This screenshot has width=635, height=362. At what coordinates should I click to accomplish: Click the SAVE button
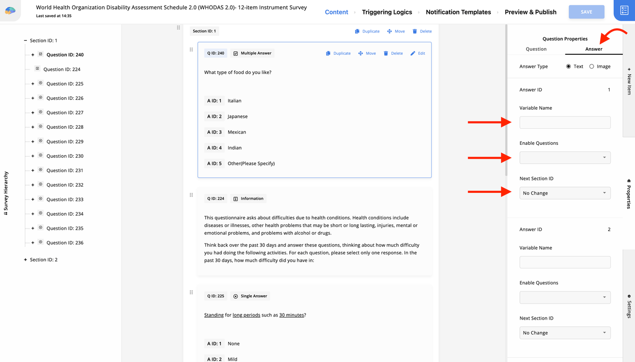[x=586, y=12]
